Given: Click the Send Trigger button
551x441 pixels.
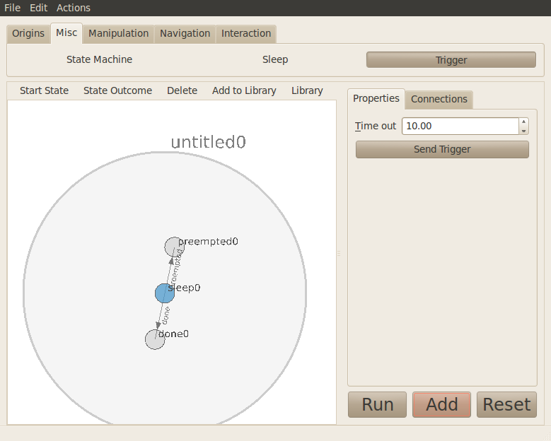Looking at the screenshot, I should [442, 149].
